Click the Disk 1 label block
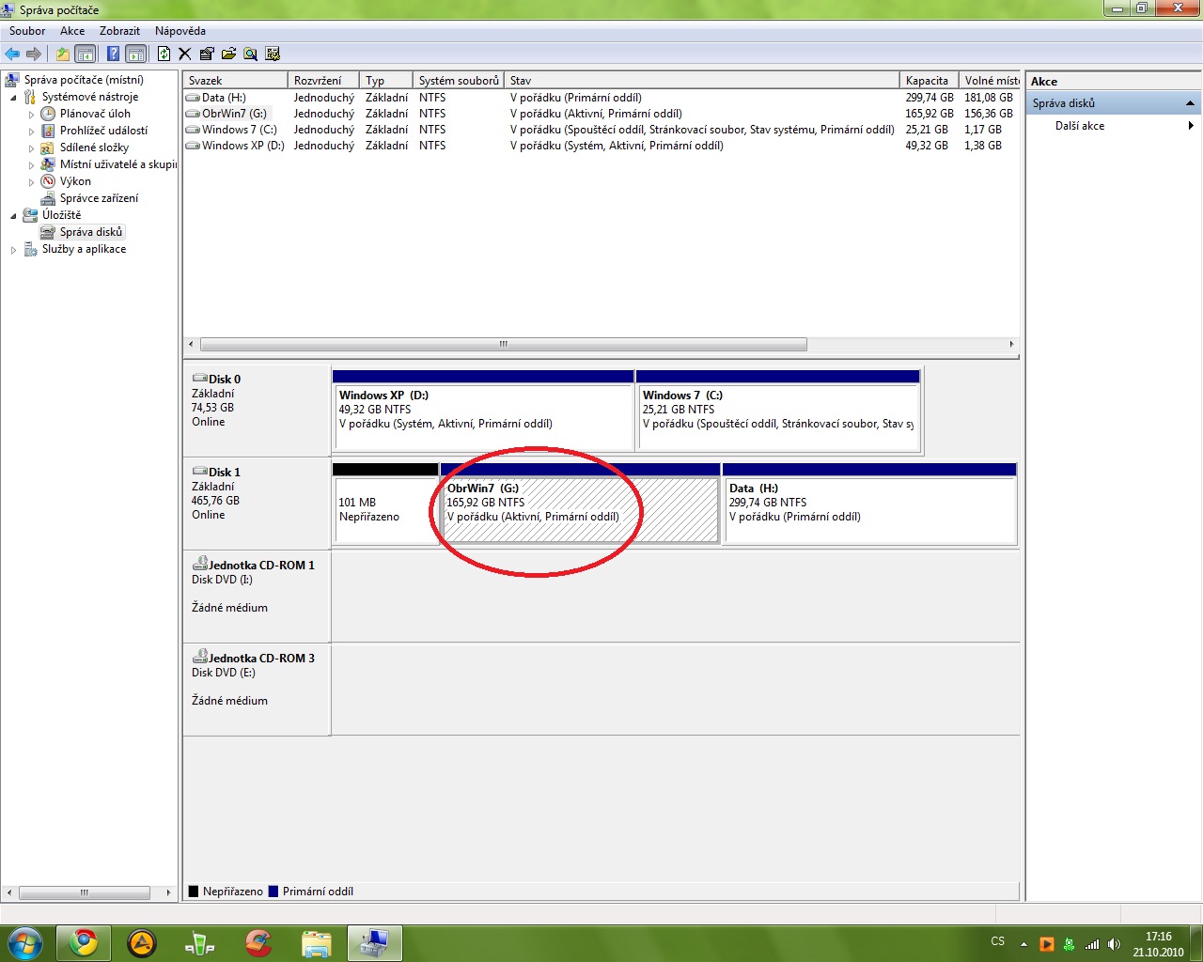 click(257, 503)
